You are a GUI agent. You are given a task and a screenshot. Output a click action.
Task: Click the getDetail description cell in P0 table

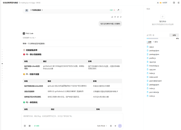(x=64, y=67)
